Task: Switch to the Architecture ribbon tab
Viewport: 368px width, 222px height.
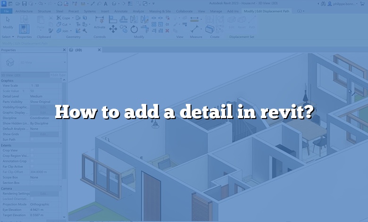Action: tap(24, 11)
